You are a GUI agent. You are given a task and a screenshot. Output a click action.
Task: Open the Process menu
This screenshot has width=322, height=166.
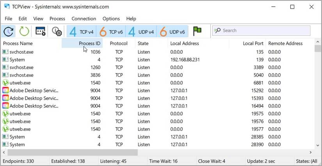57,19
